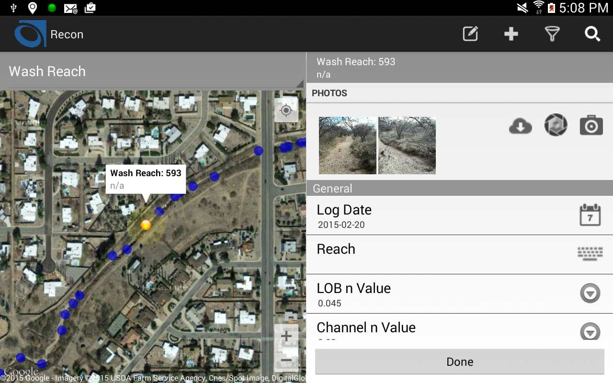Tap the green dot notification icon

click(x=52, y=8)
